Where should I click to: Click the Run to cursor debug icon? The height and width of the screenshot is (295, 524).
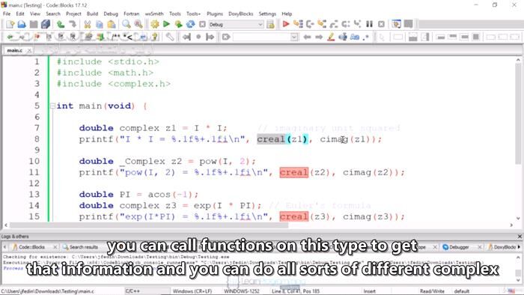click(x=298, y=24)
